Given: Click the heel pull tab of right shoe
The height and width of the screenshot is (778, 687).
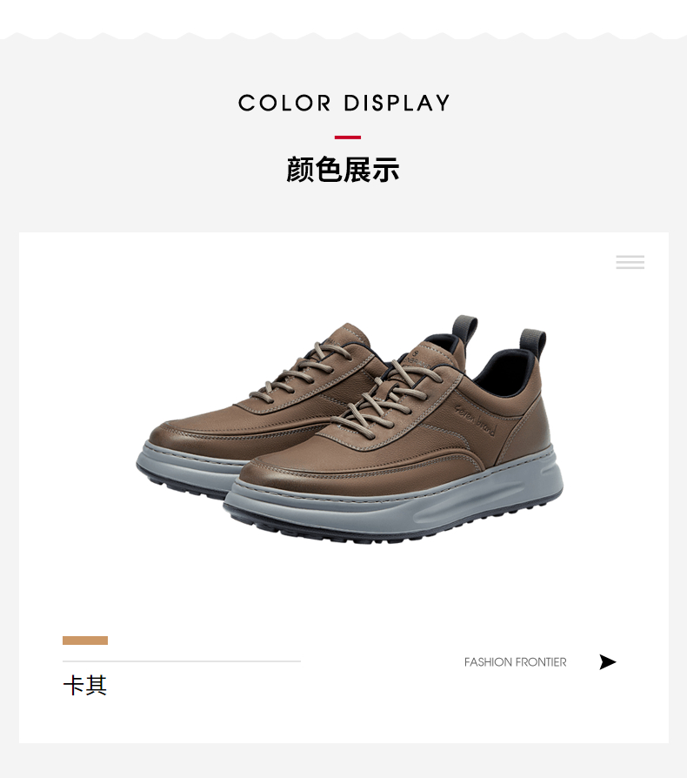Looking at the screenshot, I should [533, 342].
